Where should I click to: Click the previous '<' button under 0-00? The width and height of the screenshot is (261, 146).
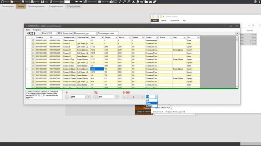[x=124, y=97]
